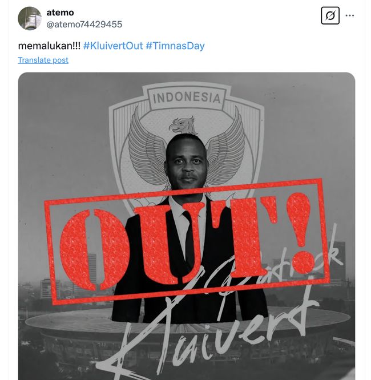
Task: Click the INDONESIA banner on the crest
Action: click(x=187, y=98)
